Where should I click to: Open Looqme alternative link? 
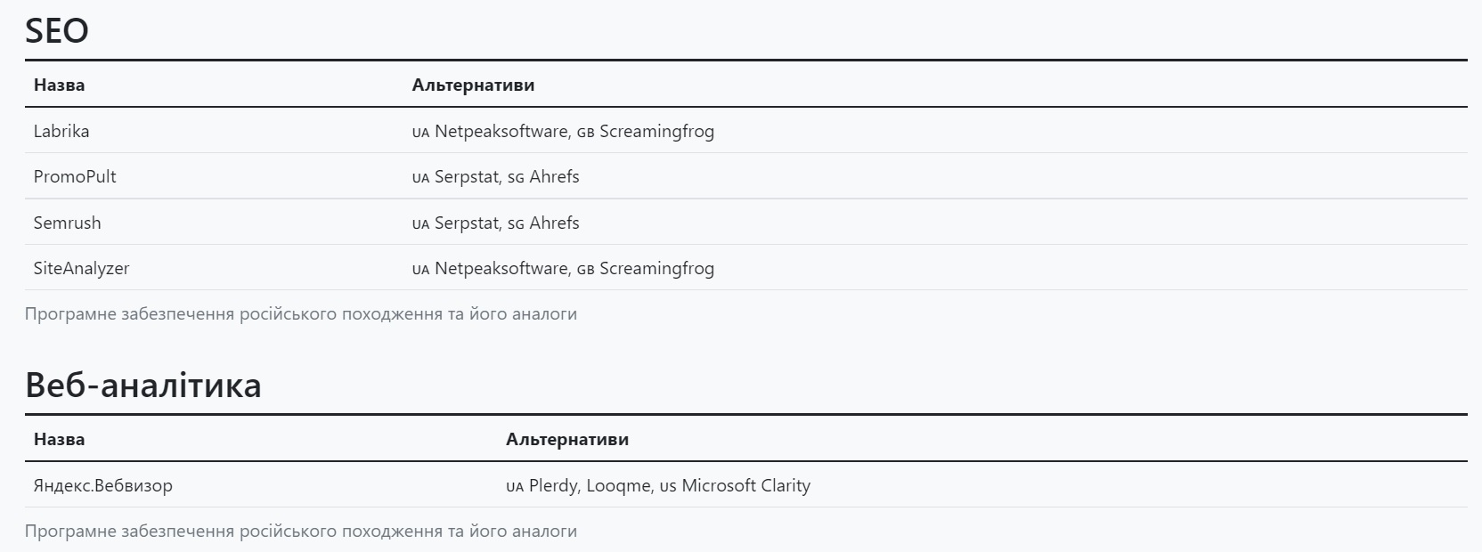(x=618, y=486)
